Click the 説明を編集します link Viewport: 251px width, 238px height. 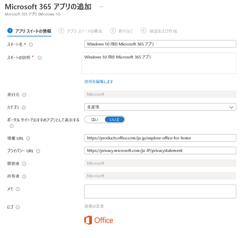(x=99, y=82)
